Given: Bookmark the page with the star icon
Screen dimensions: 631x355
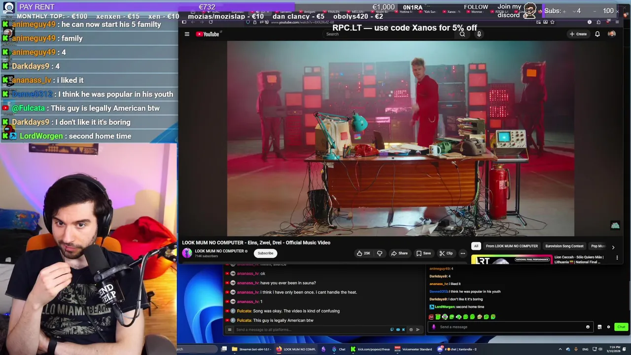Looking at the screenshot, I should point(552,22).
